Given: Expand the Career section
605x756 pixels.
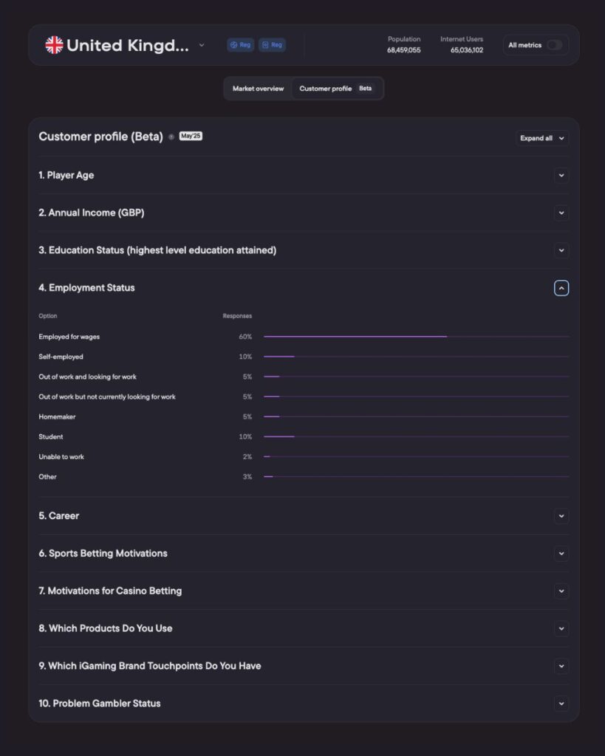Looking at the screenshot, I should click(x=561, y=516).
